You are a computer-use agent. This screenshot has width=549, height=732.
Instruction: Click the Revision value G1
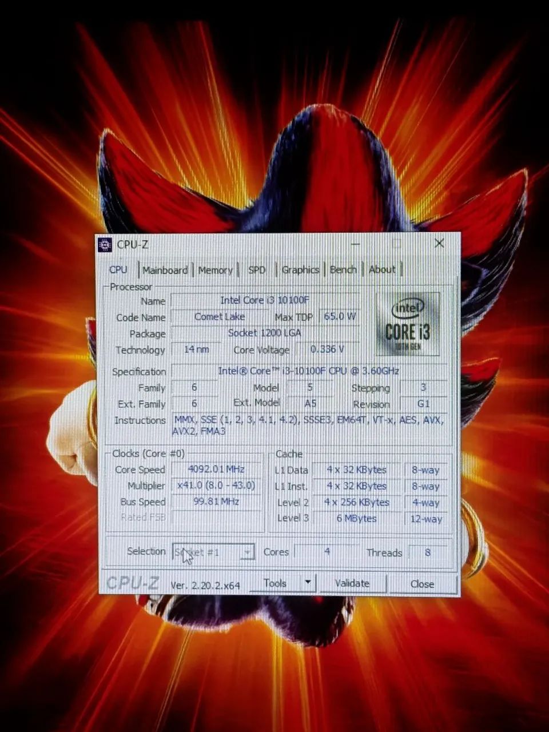[x=424, y=404]
